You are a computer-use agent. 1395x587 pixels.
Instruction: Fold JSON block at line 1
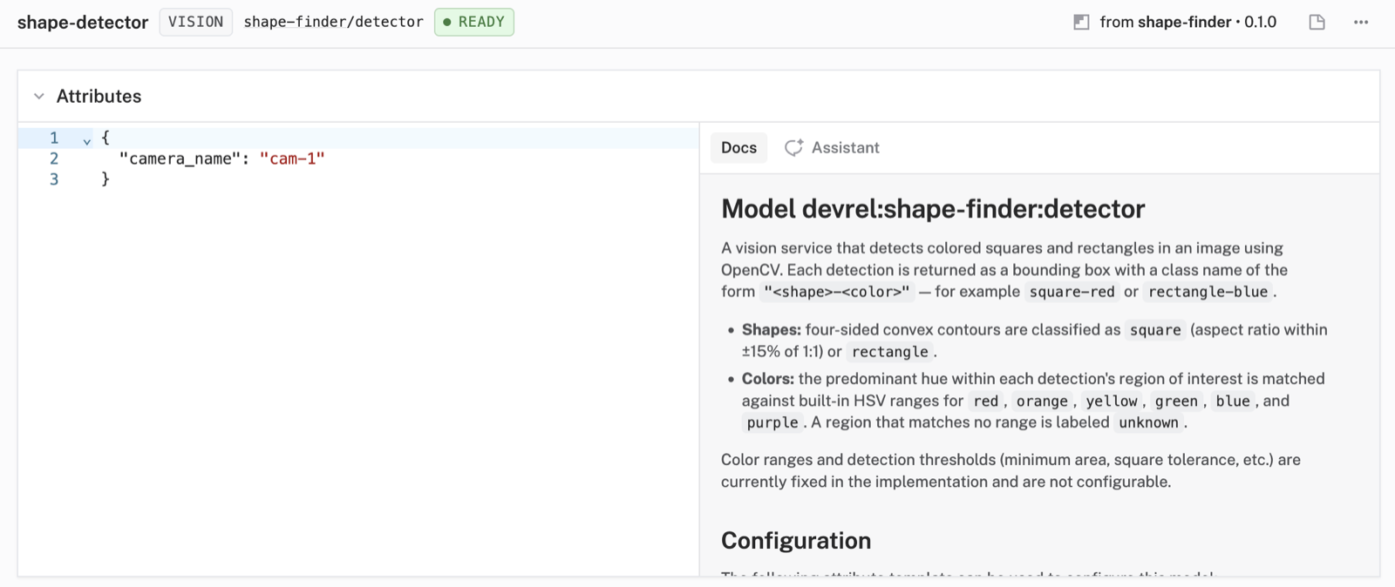tap(86, 139)
